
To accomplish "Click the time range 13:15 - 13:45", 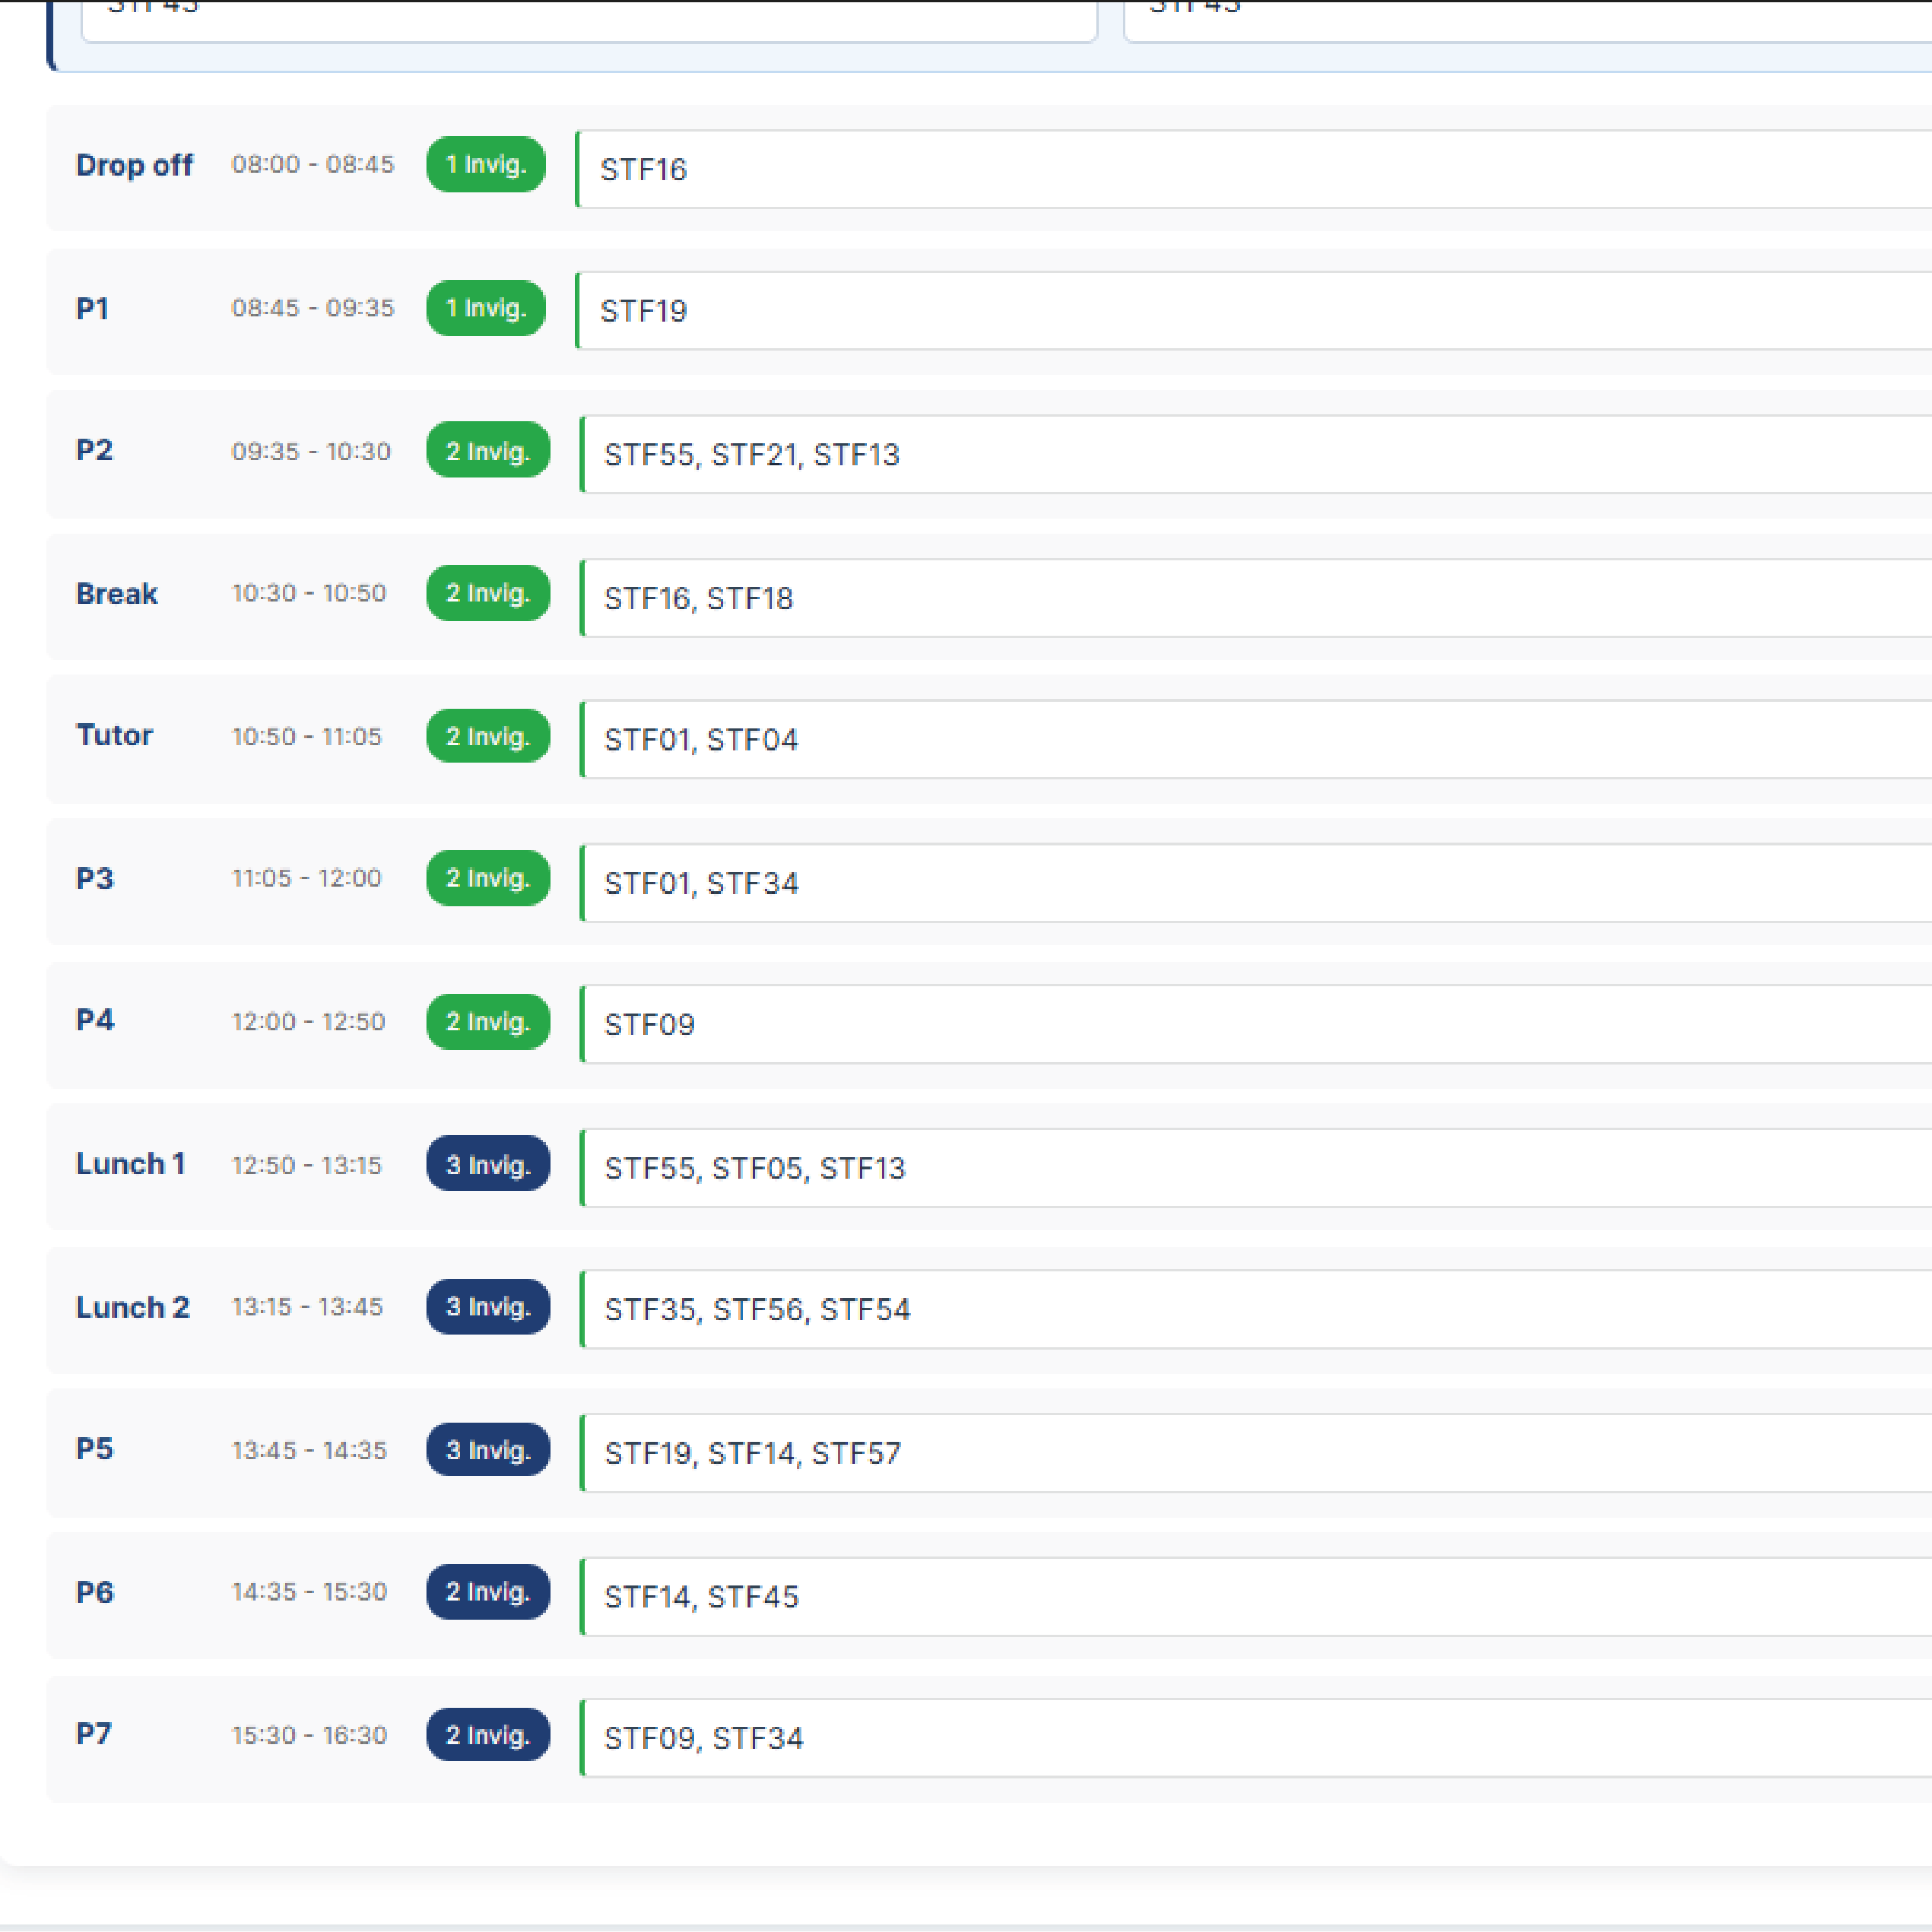I will click(308, 1307).
